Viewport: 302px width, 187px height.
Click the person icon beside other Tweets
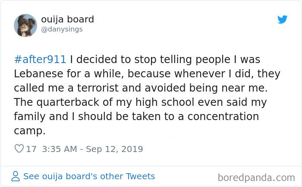[16, 176]
